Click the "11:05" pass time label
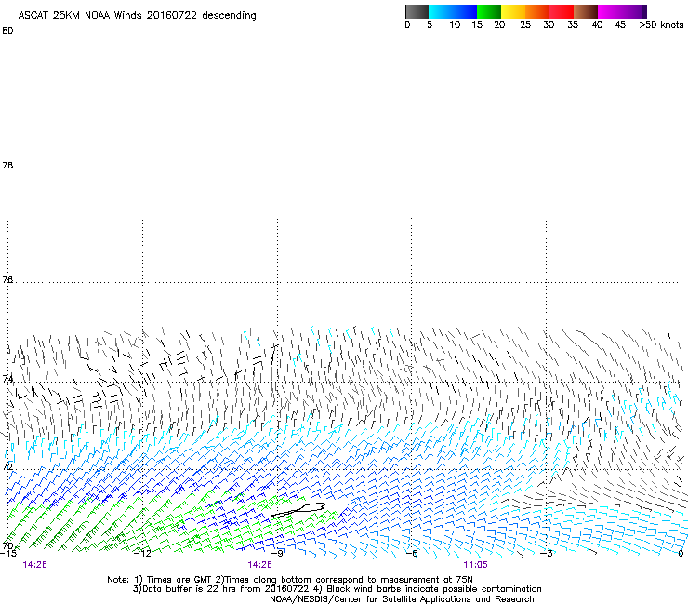This screenshot has width=688, height=605. click(x=475, y=565)
